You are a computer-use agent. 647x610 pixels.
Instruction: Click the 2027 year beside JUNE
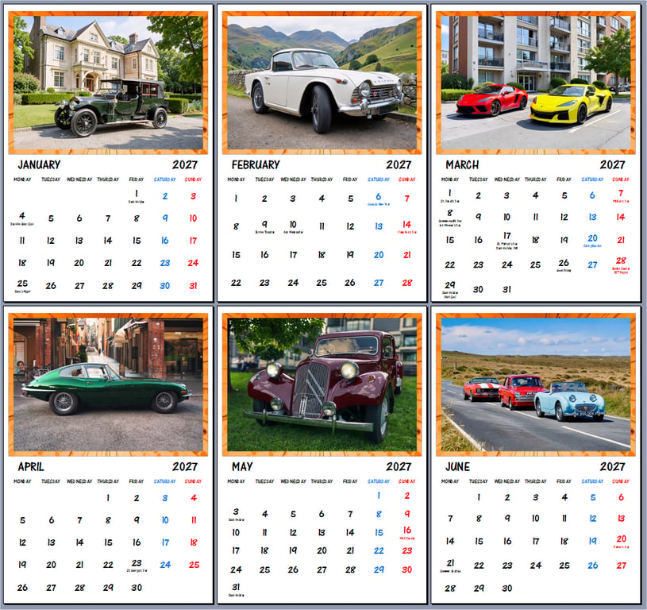pos(612,467)
